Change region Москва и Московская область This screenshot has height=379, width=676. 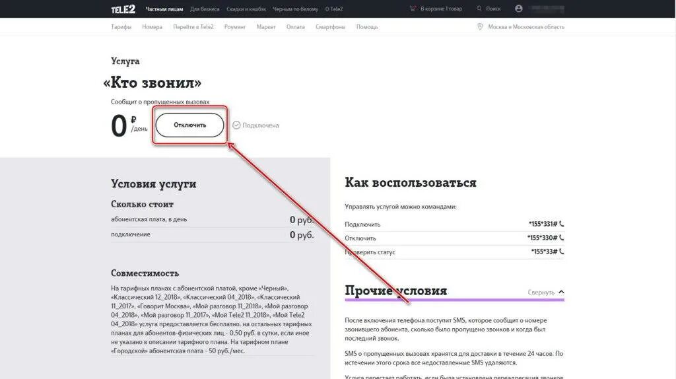(526, 26)
